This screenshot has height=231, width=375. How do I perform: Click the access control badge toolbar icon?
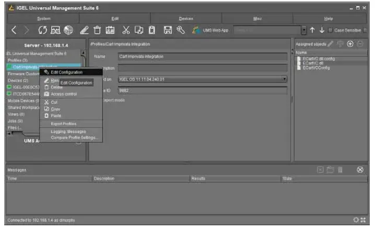pos(110,30)
